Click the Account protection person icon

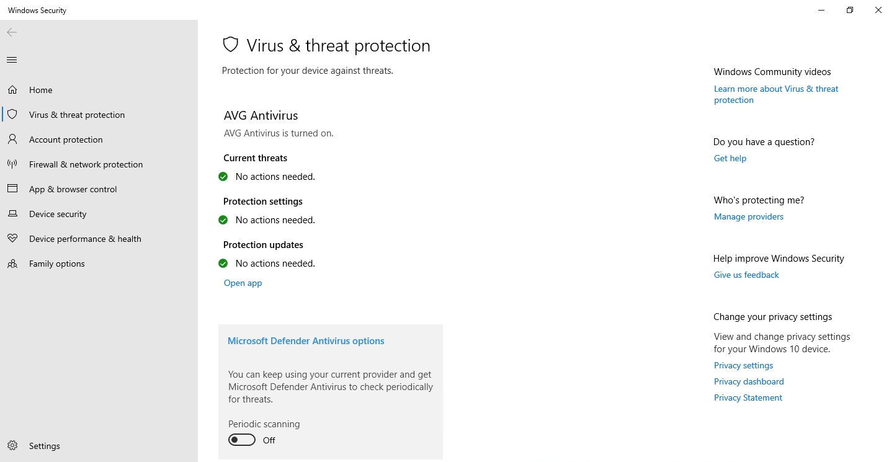(12, 140)
